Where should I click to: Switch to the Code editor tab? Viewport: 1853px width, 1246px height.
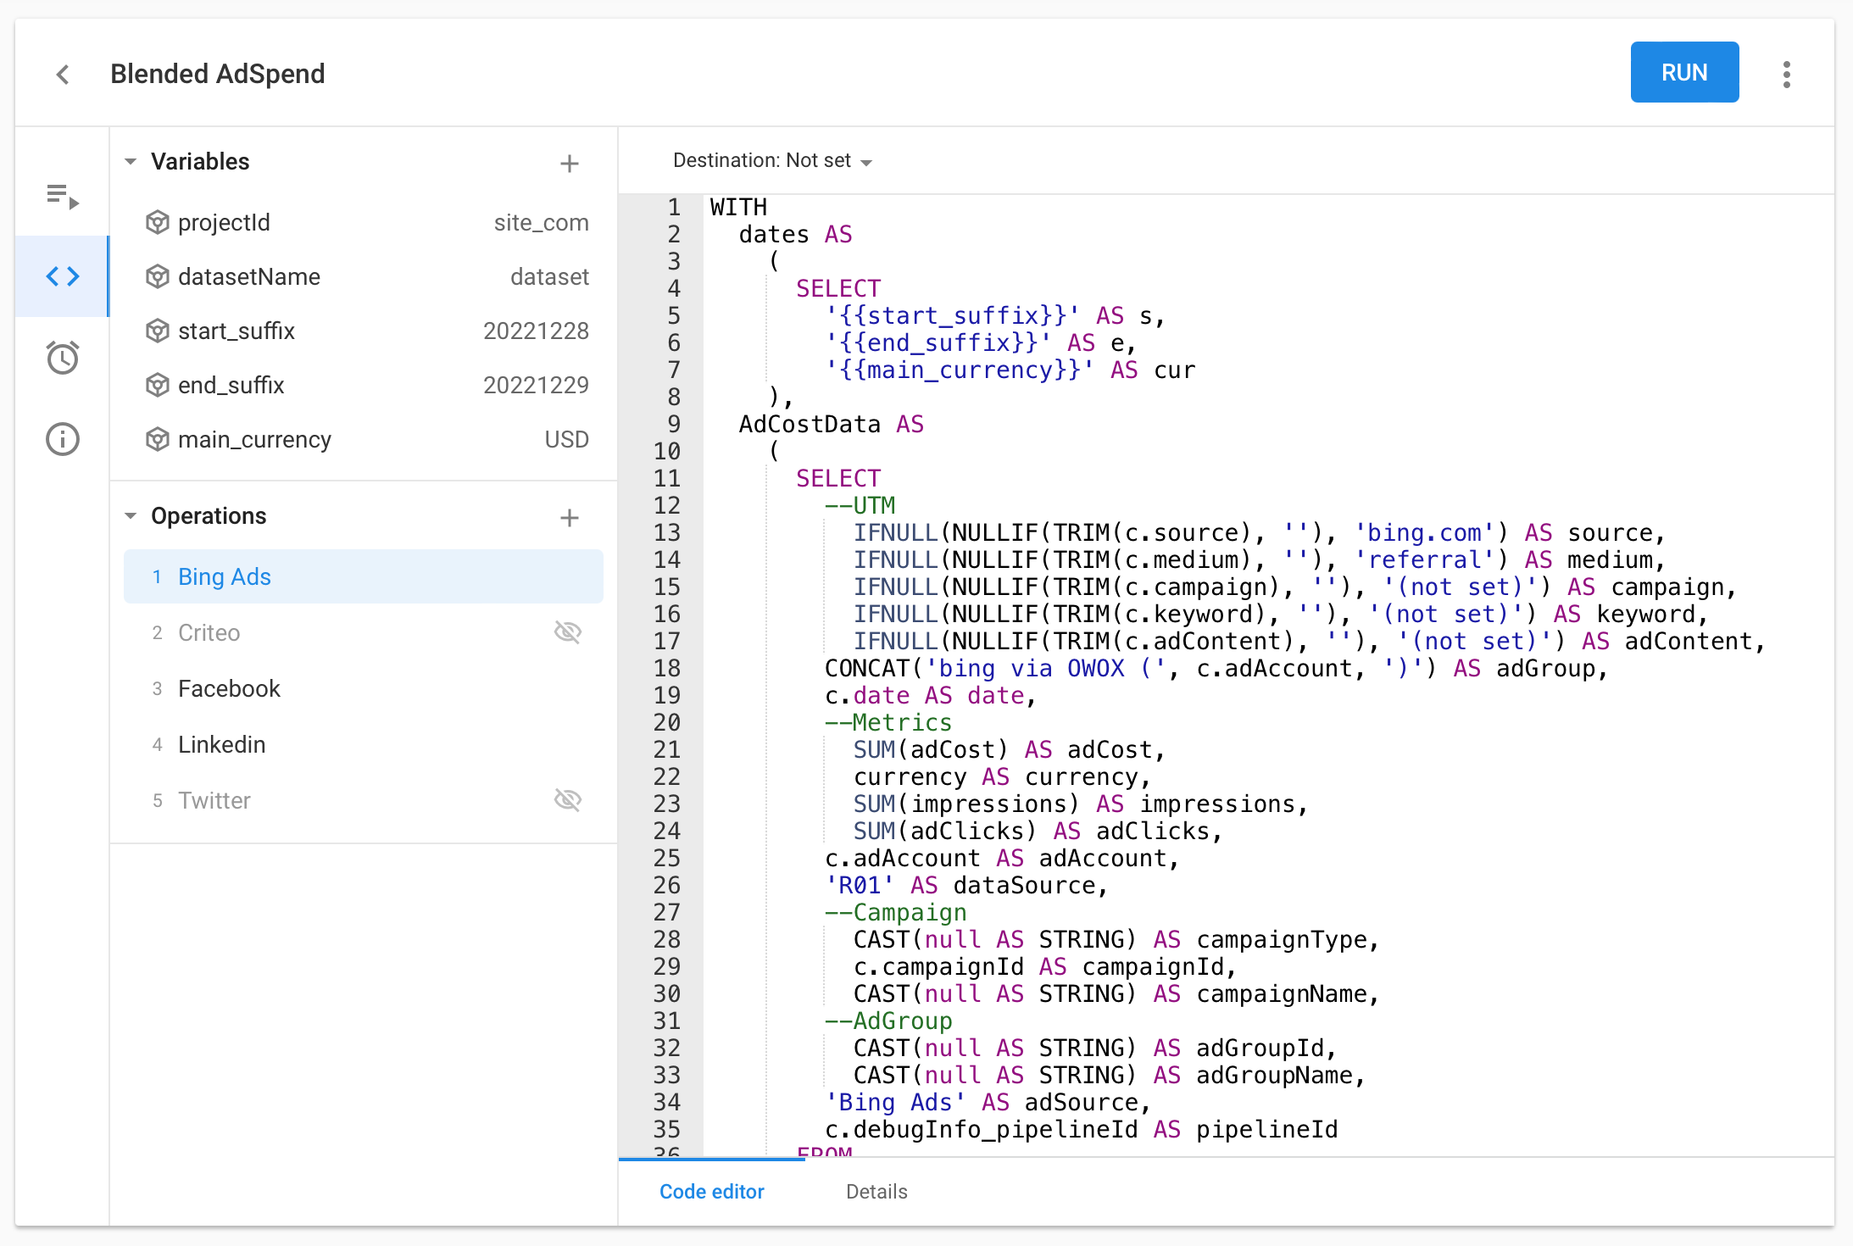tap(712, 1192)
